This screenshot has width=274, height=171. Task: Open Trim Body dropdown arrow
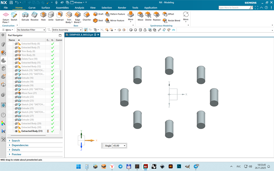(72, 22)
